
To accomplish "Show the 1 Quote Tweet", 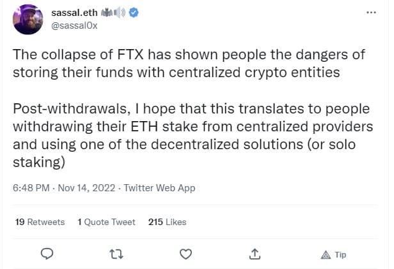I will [106, 222].
